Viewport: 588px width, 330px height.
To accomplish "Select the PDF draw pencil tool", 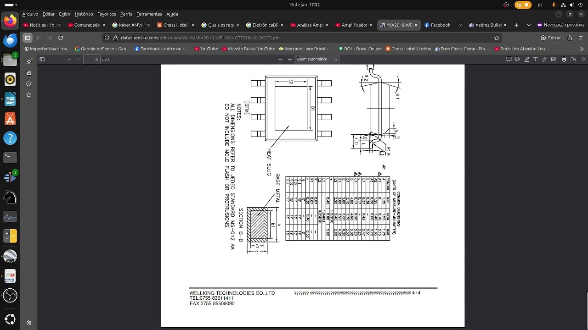I will click(544, 59).
